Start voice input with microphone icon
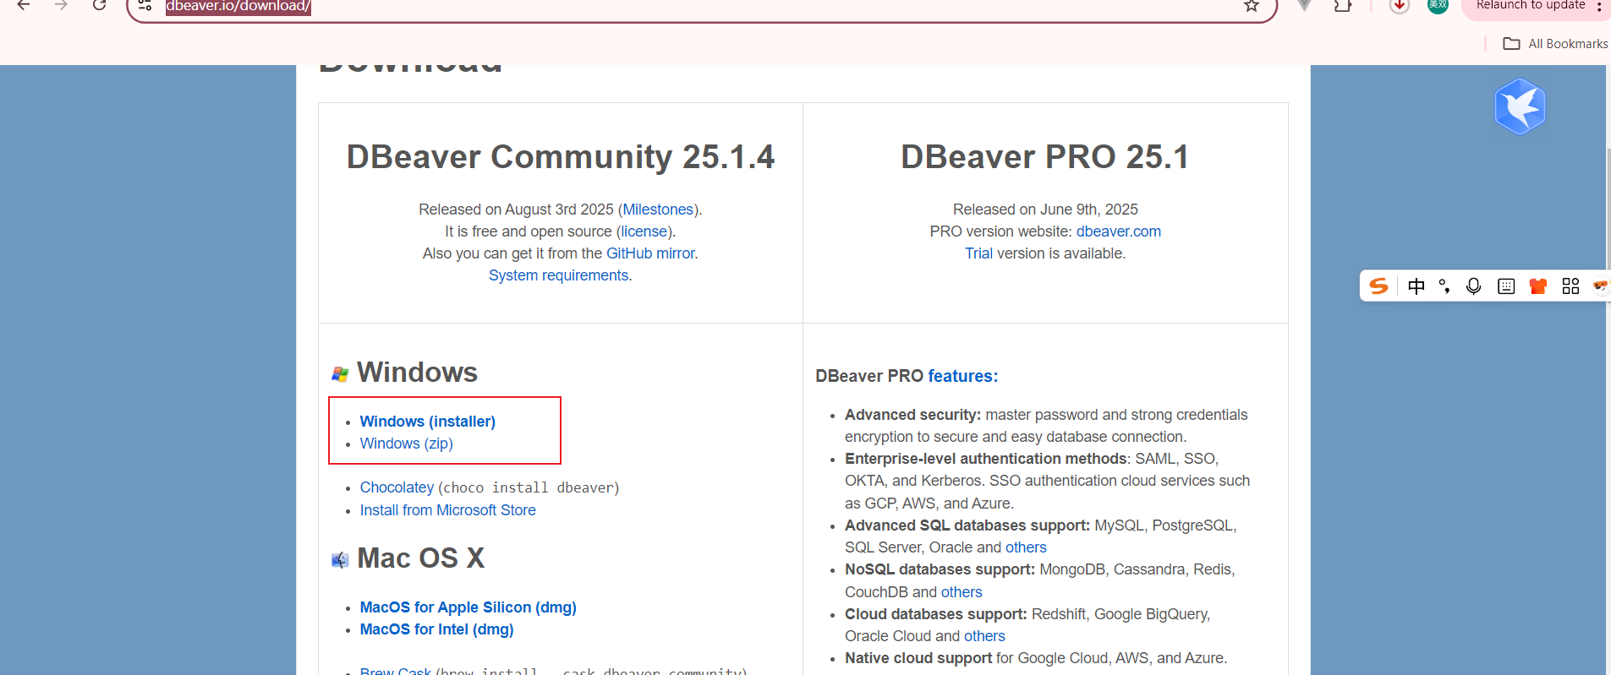The image size is (1611, 675). 1473,286
